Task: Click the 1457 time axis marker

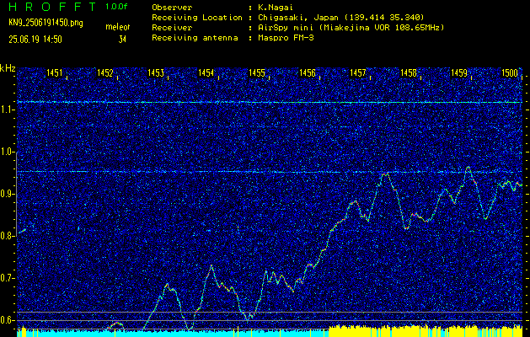Action: click(358, 72)
